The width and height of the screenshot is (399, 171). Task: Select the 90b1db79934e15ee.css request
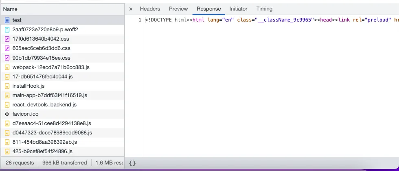(63, 58)
